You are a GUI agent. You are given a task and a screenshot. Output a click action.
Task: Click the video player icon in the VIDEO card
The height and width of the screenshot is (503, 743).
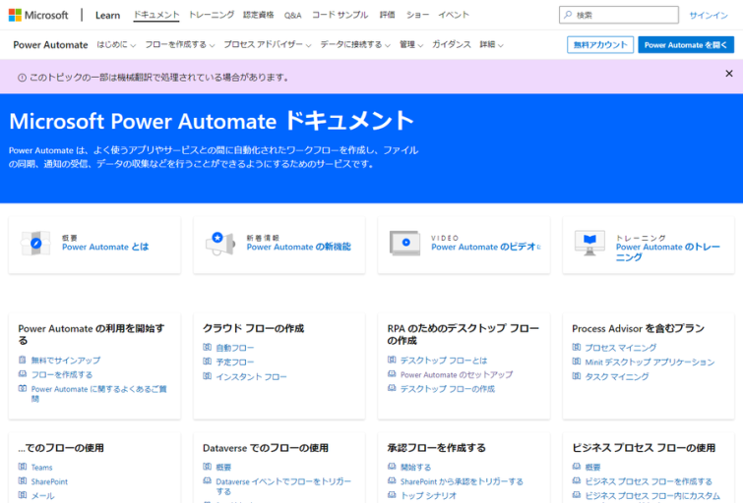pos(404,244)
